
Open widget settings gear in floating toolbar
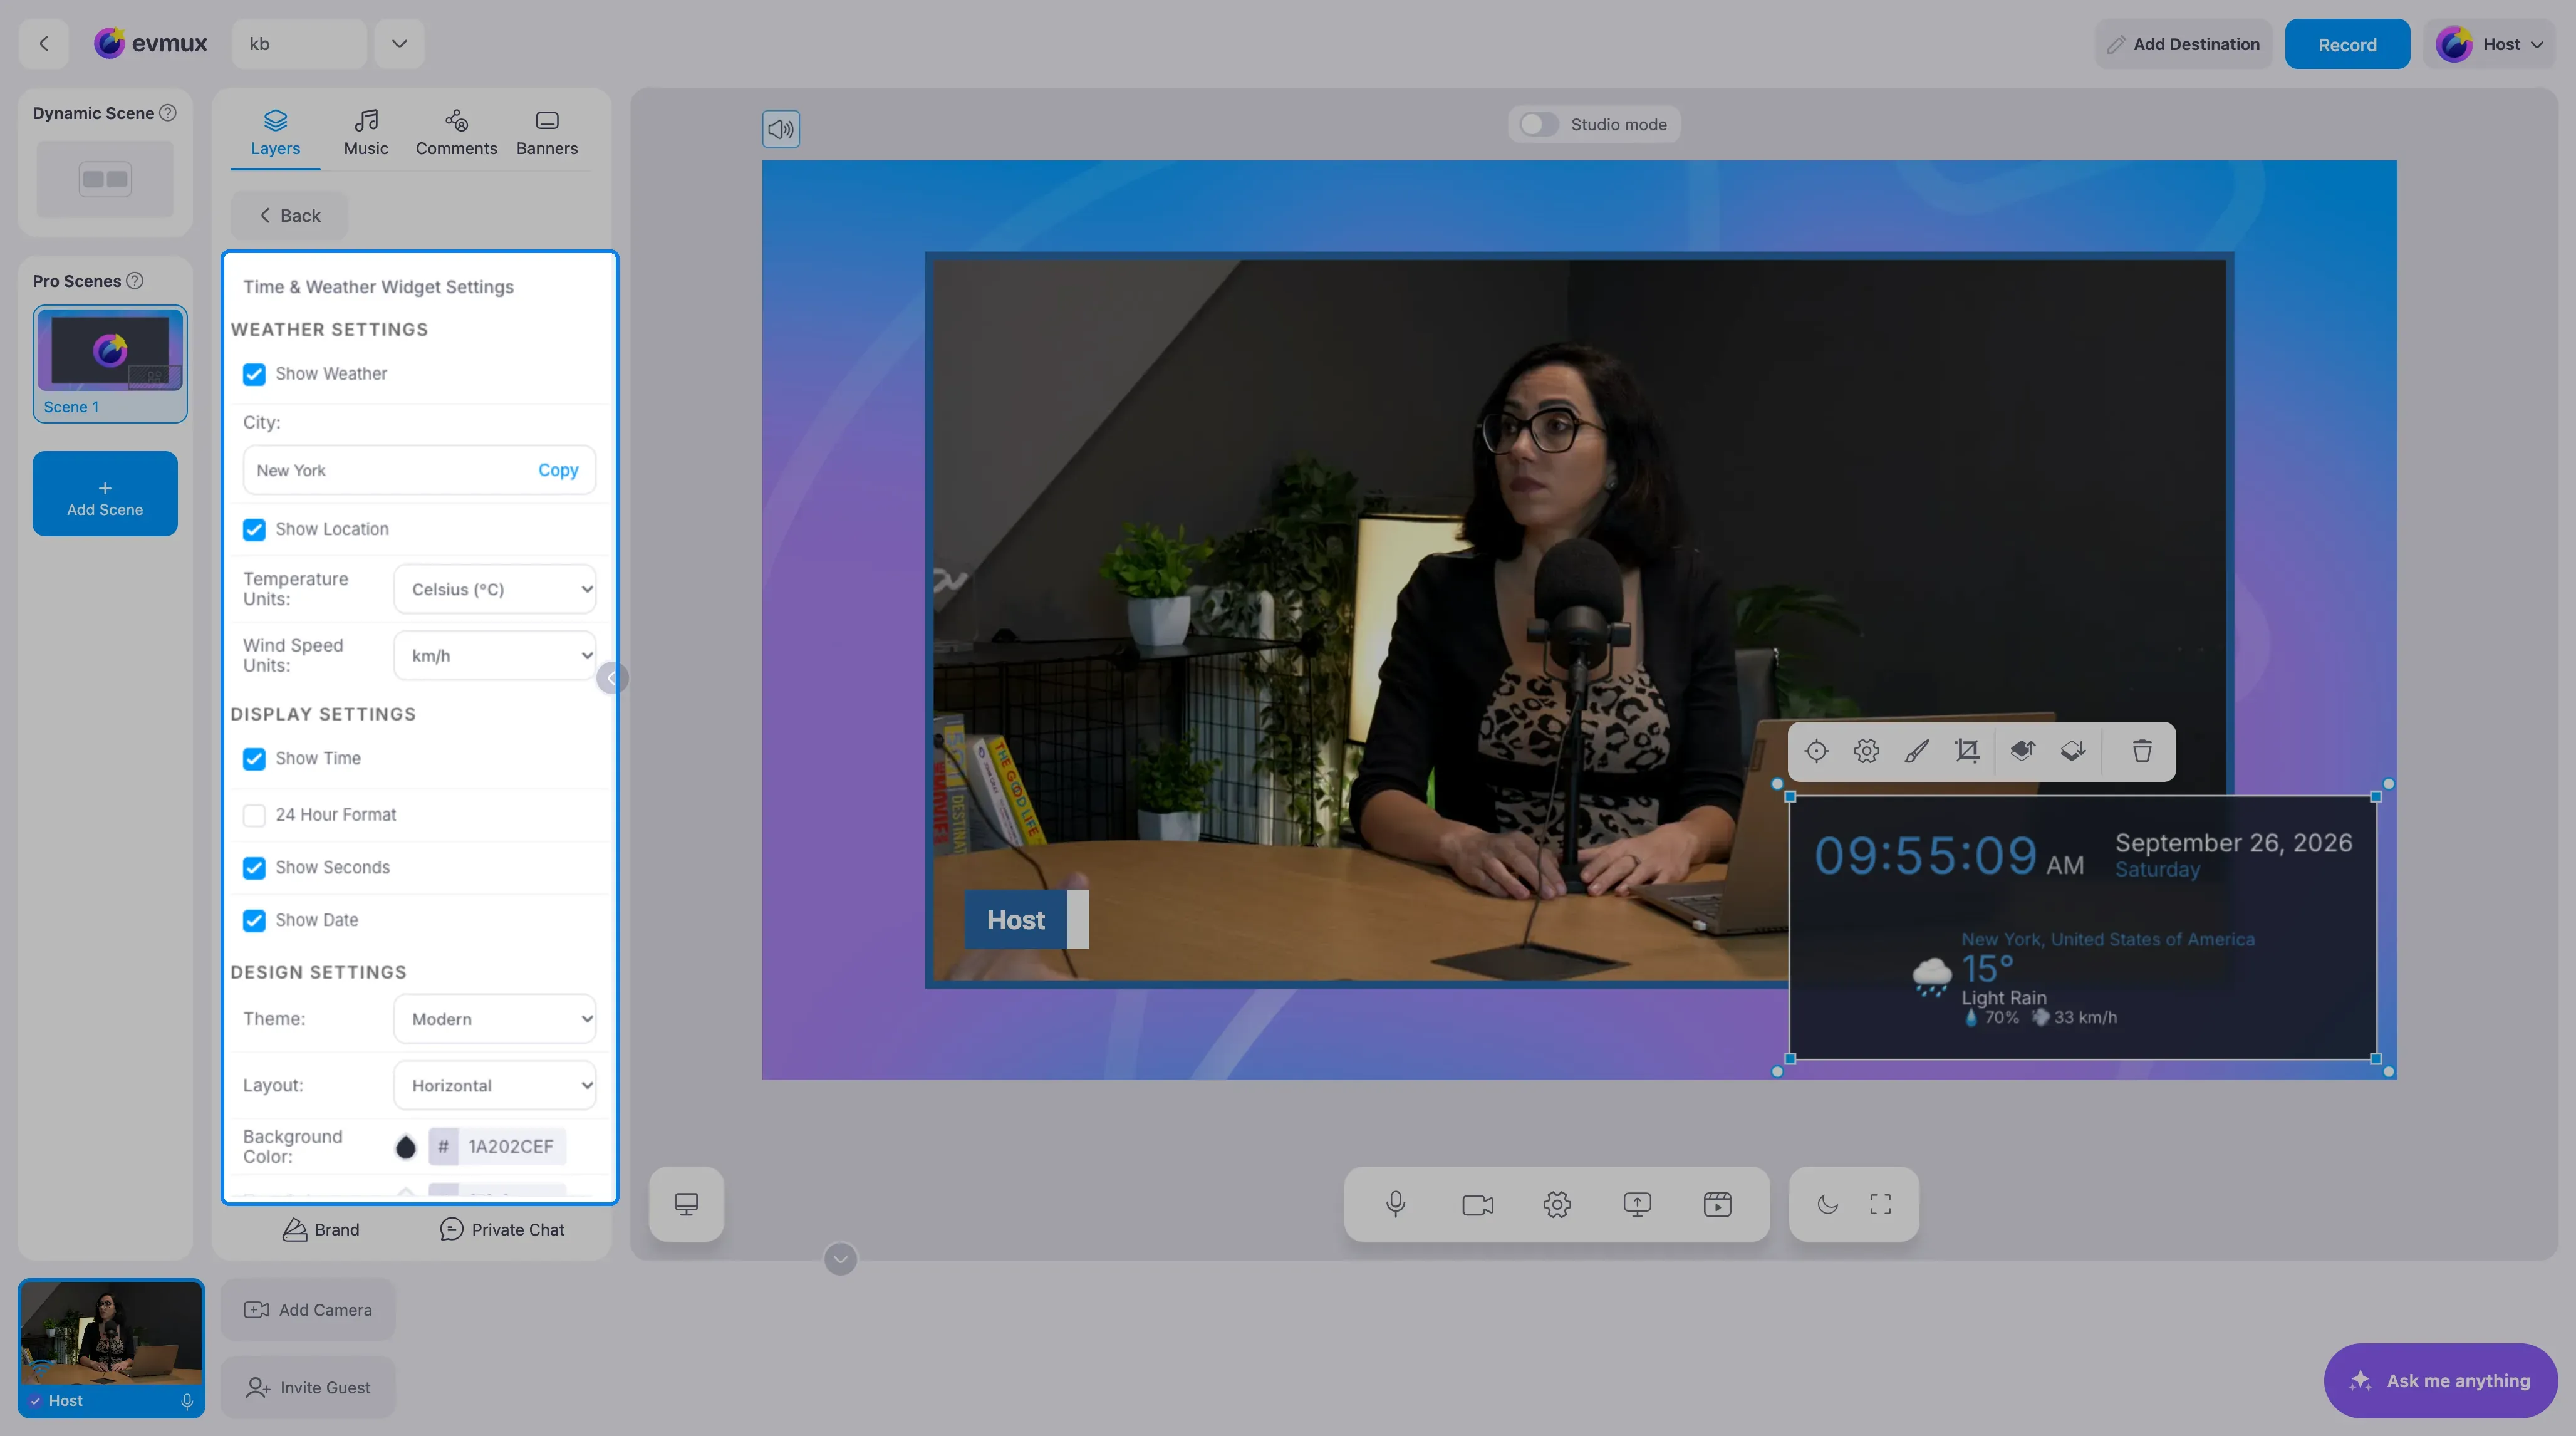pyautogui.click(x=1866, y=751)
